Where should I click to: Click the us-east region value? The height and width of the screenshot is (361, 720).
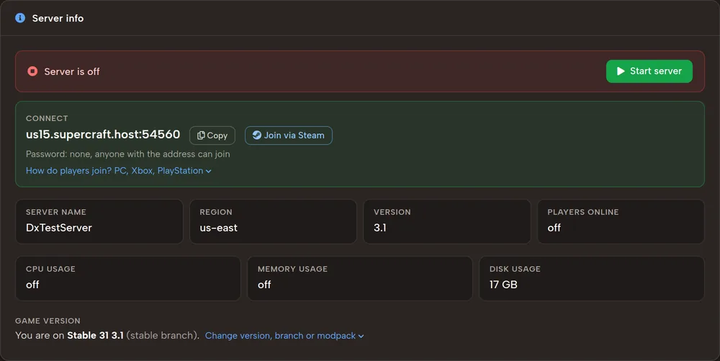219,228
